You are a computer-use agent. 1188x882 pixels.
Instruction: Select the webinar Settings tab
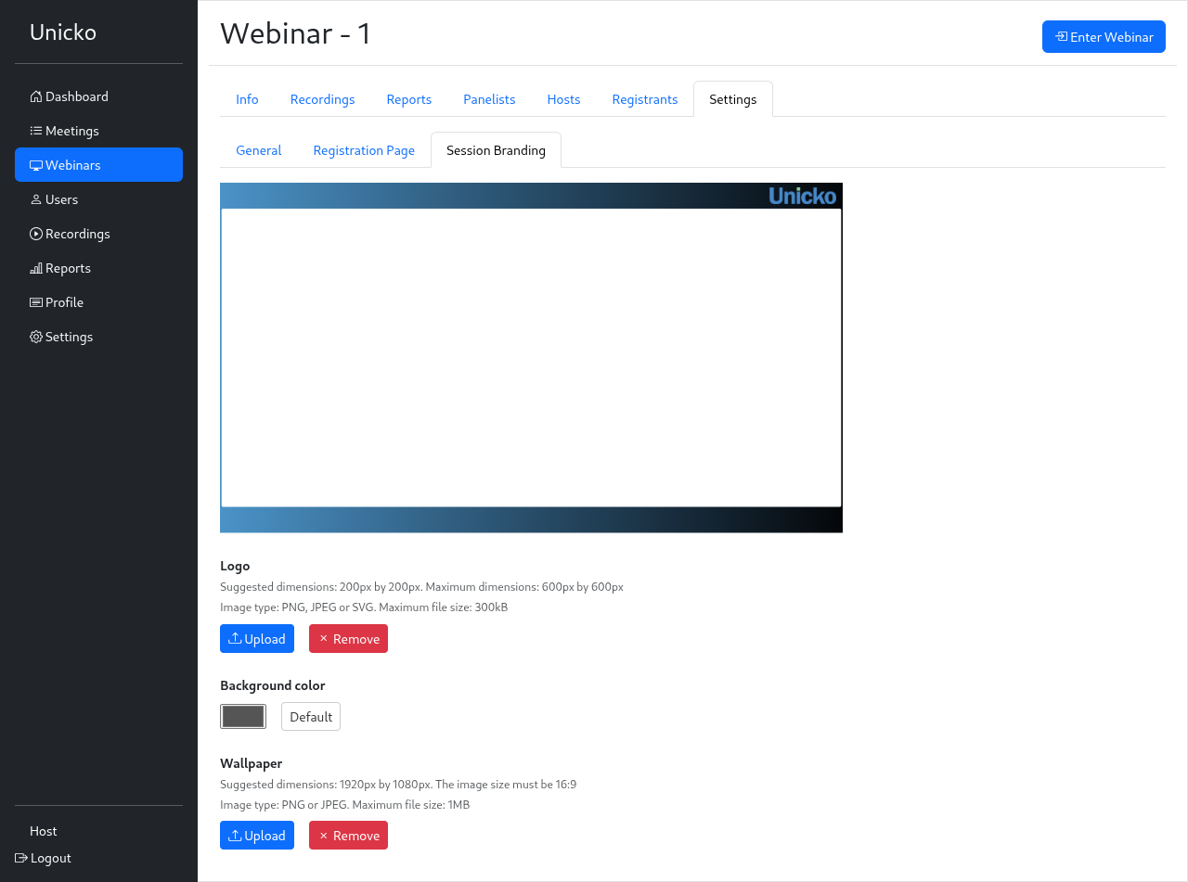[733, 99]
